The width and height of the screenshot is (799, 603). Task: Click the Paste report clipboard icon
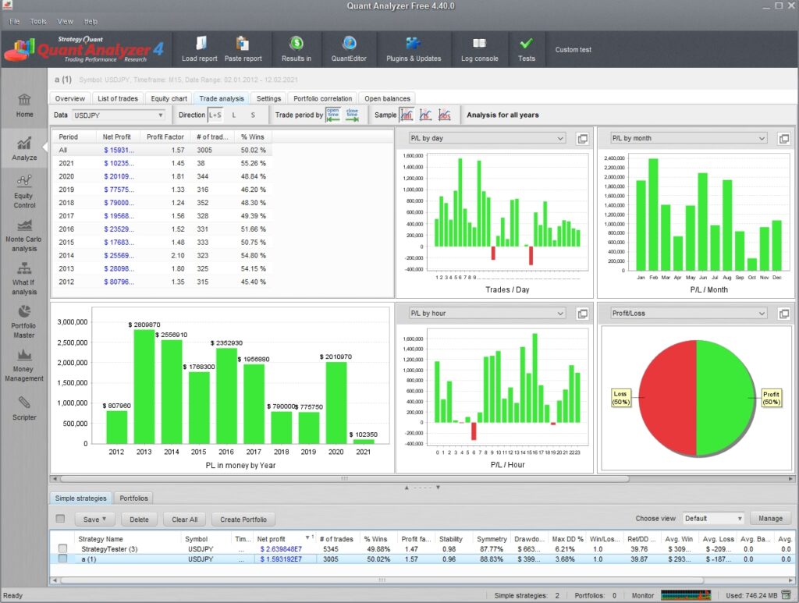243,43
